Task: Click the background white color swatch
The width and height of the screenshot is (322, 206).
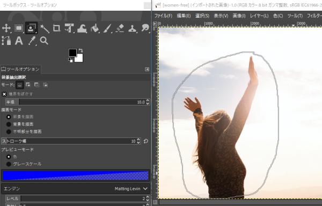Action: 79,58
